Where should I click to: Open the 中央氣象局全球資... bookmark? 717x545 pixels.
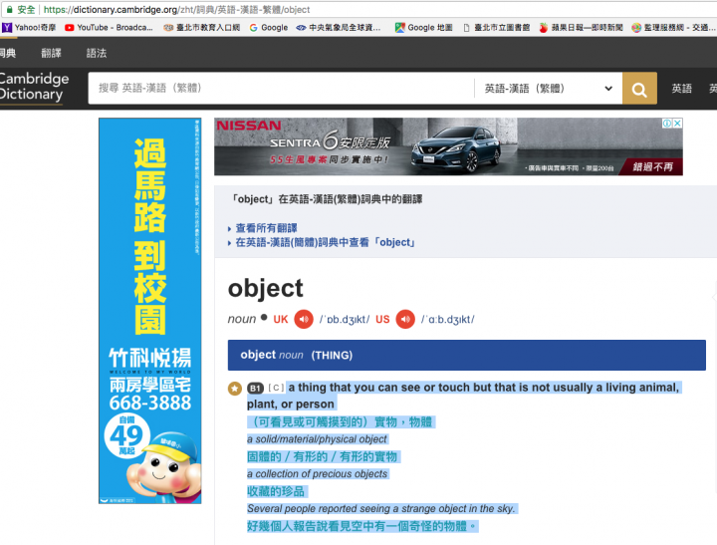pos(339,28)
